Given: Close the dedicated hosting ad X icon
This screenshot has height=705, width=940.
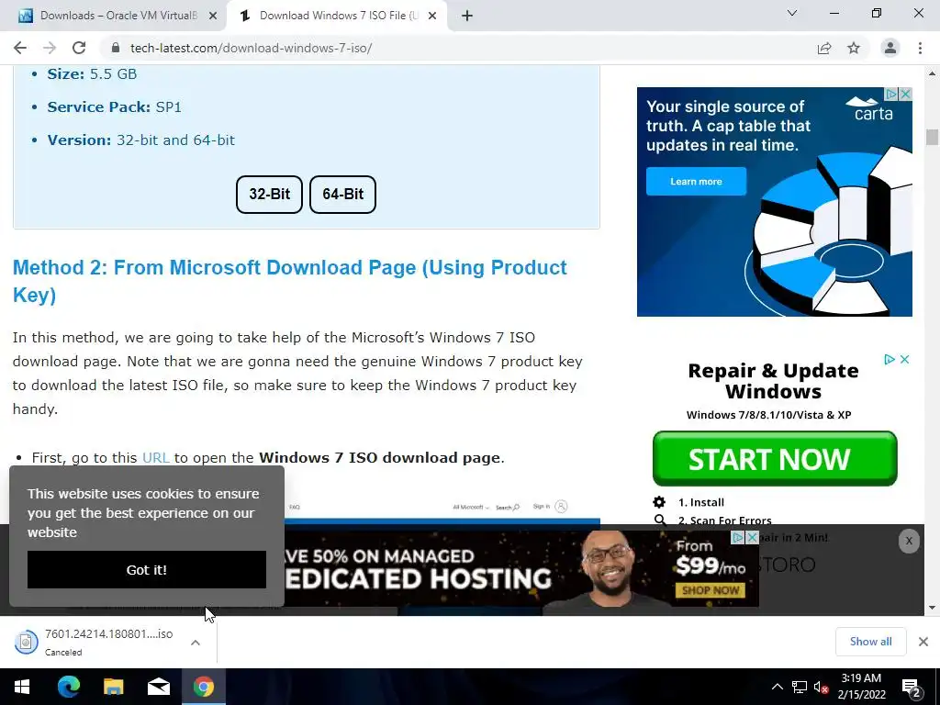Looking at the screenshot, I should [x=752, y=537].
